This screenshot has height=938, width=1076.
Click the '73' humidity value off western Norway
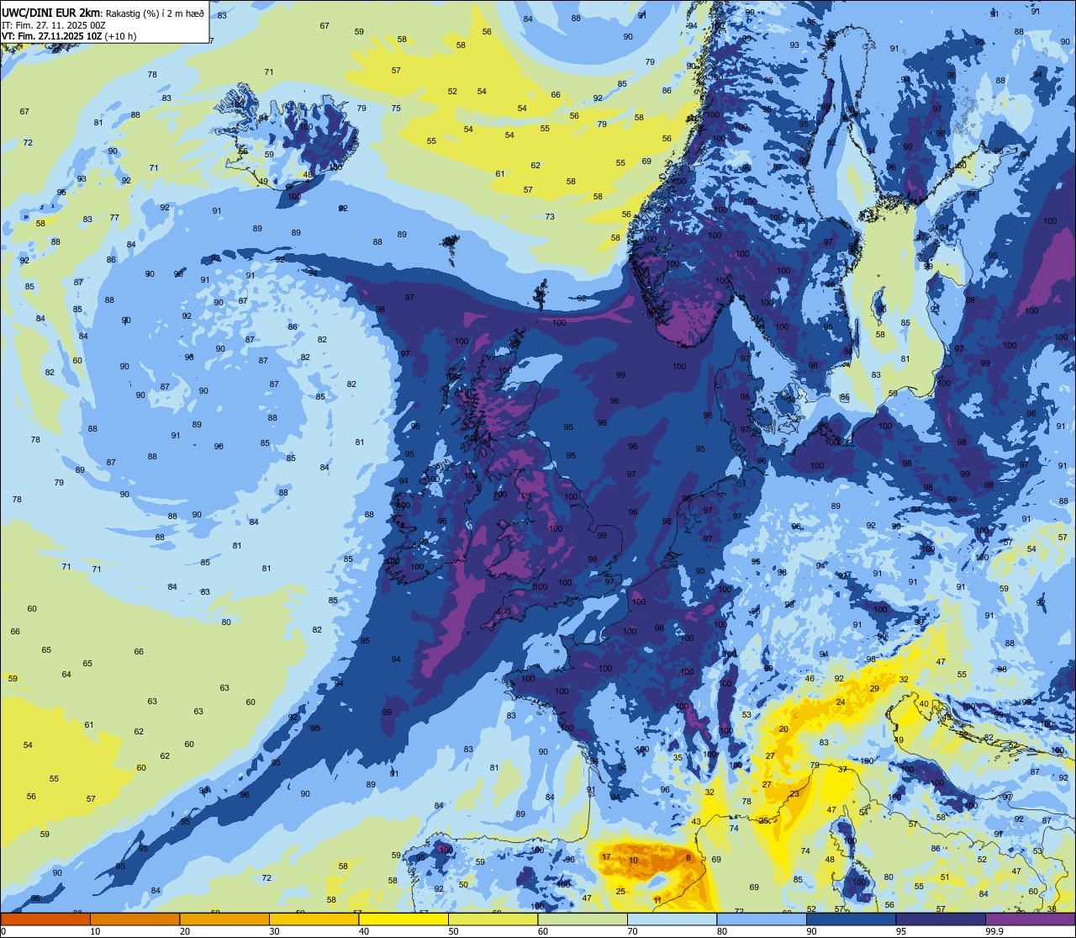(550, 216)
